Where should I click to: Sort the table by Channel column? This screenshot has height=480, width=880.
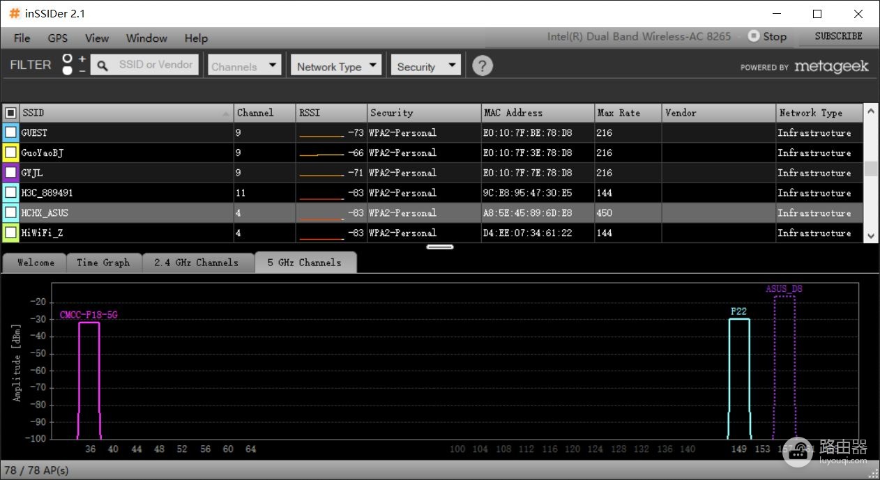(265, 113)
